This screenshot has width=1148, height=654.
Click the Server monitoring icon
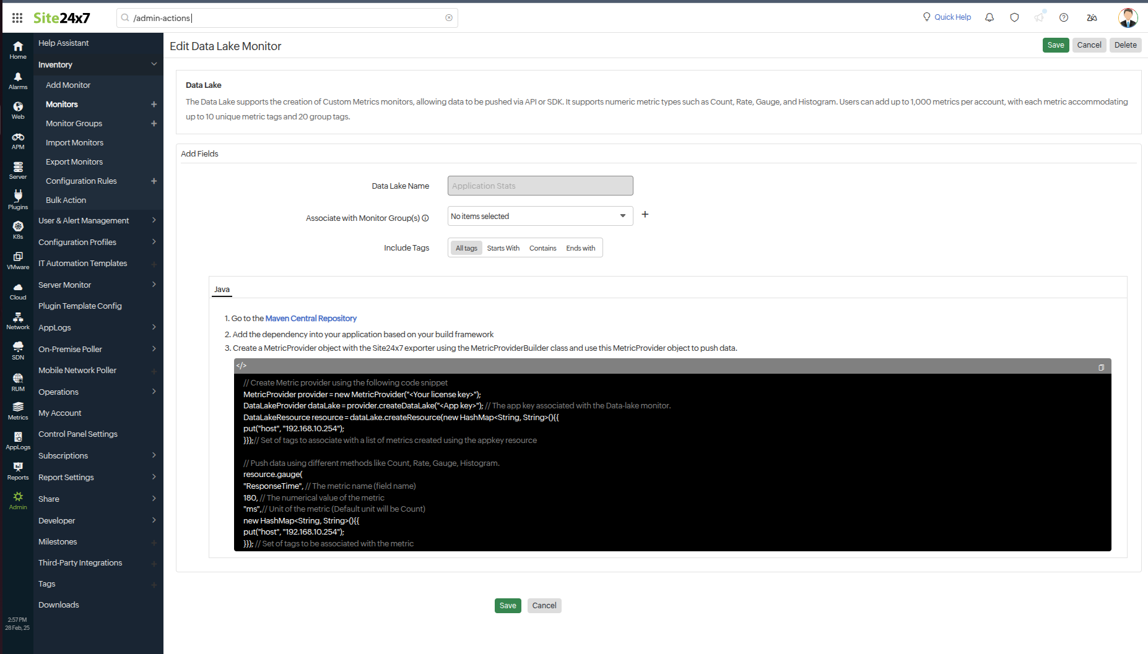click(x=17, y=168)
